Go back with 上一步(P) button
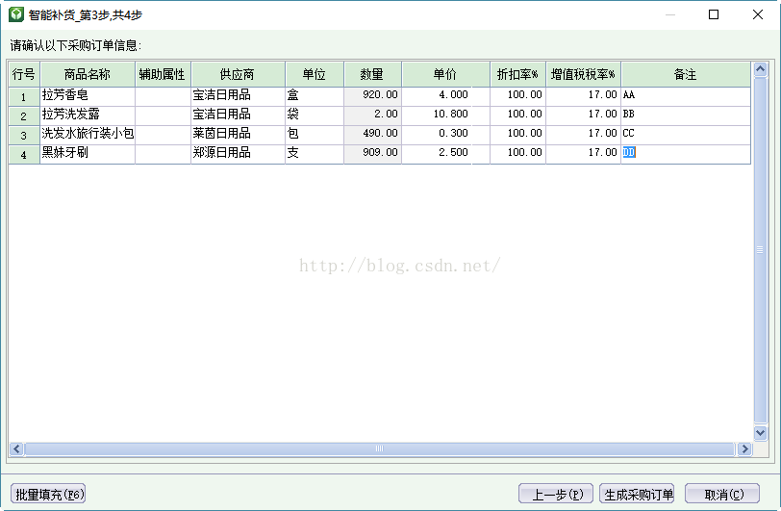Viewport: 781px width, 511px height. 556,494
